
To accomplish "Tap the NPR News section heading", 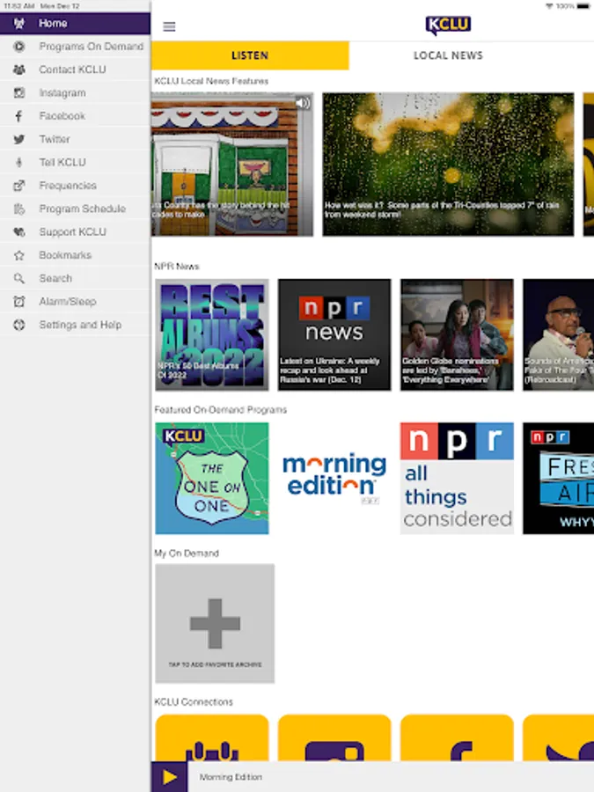I will click(x=177, y=266).
